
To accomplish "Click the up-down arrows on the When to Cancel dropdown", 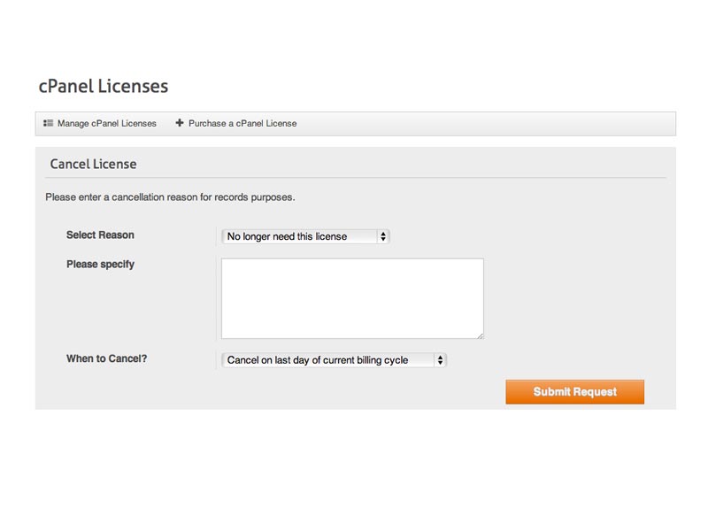I will pyautogui.click(x=440, y=360).
